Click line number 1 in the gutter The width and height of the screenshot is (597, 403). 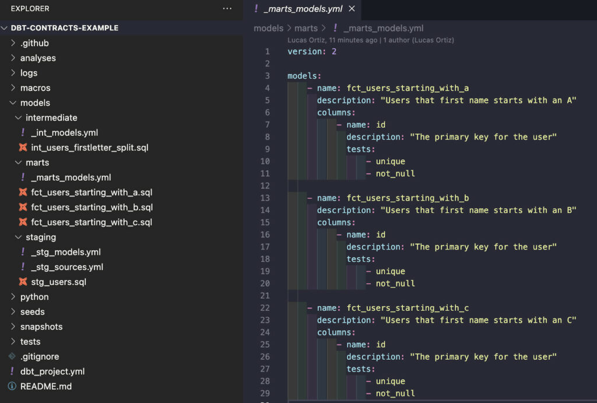click(x=267, y=51)
